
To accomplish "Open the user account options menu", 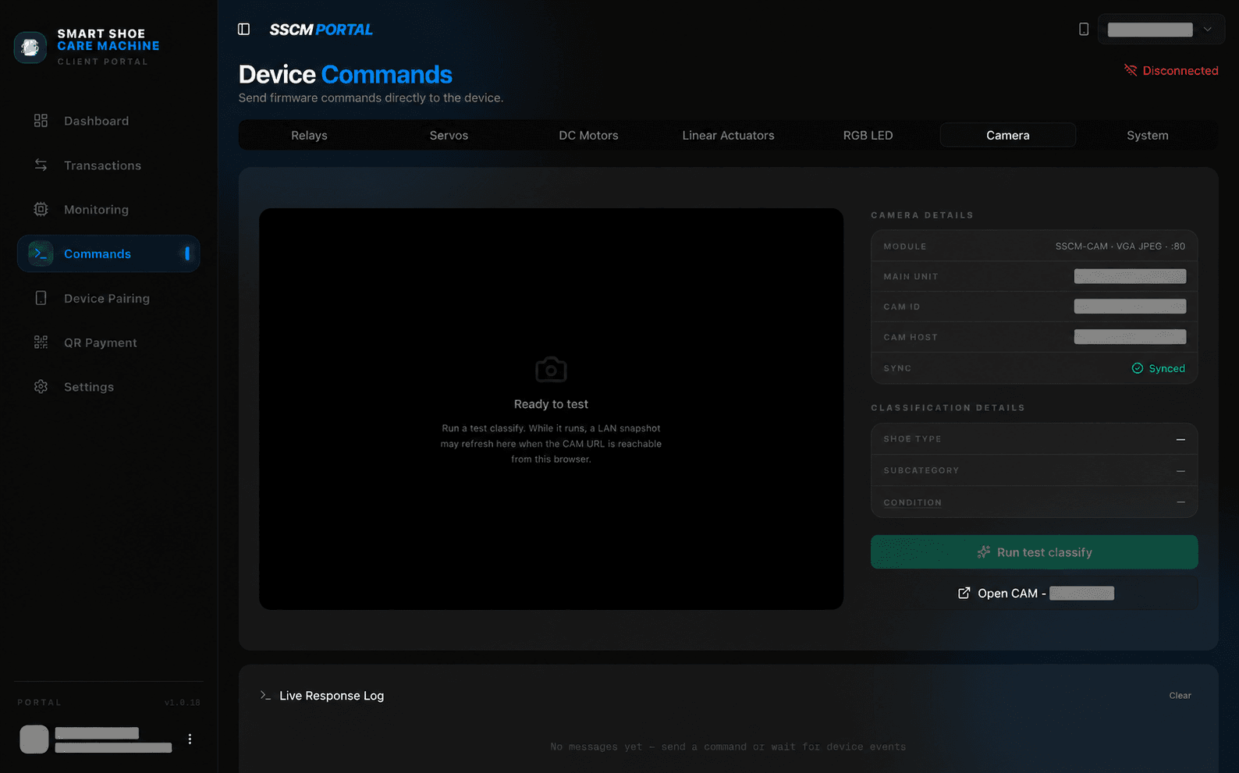I will (x=190, y=739).
